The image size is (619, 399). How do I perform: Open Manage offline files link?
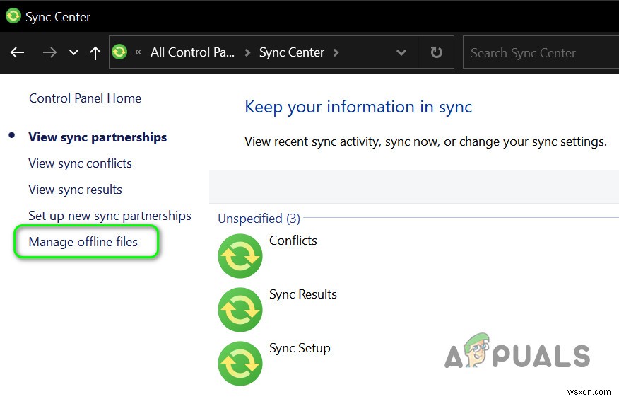pos(83,241)
